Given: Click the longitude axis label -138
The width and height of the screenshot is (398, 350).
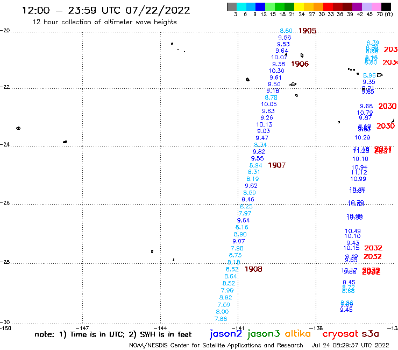Looking at the screenshot, I should 316,328.
